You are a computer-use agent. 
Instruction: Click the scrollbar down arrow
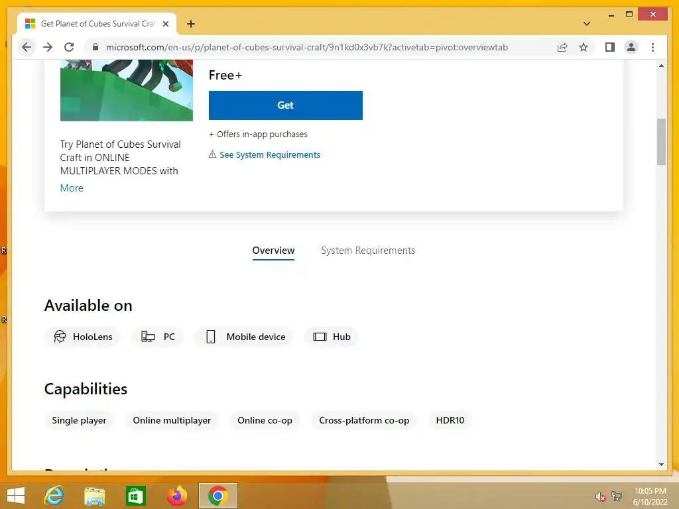(x=661, y=465)
